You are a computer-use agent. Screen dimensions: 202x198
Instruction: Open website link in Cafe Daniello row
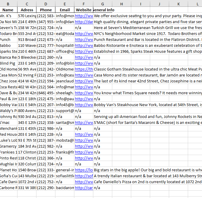click(x=84, y=182)
